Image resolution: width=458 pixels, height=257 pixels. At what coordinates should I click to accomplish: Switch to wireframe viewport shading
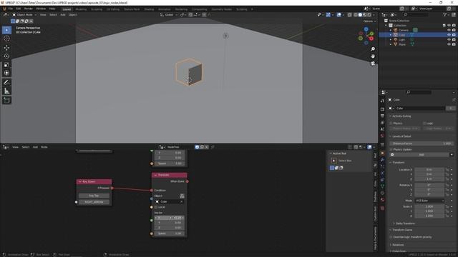[x=355, y=14]
